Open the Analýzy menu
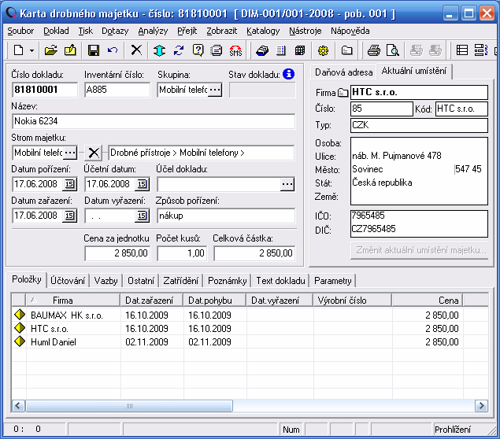This screenshot has width=500, height=439. point(153,31)
